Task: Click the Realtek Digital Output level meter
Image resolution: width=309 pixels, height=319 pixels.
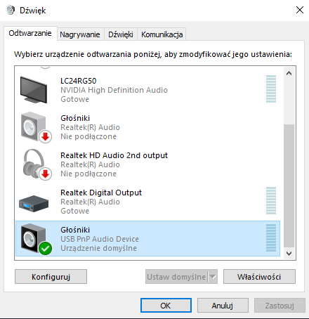Action: click(x=271, y=201)
